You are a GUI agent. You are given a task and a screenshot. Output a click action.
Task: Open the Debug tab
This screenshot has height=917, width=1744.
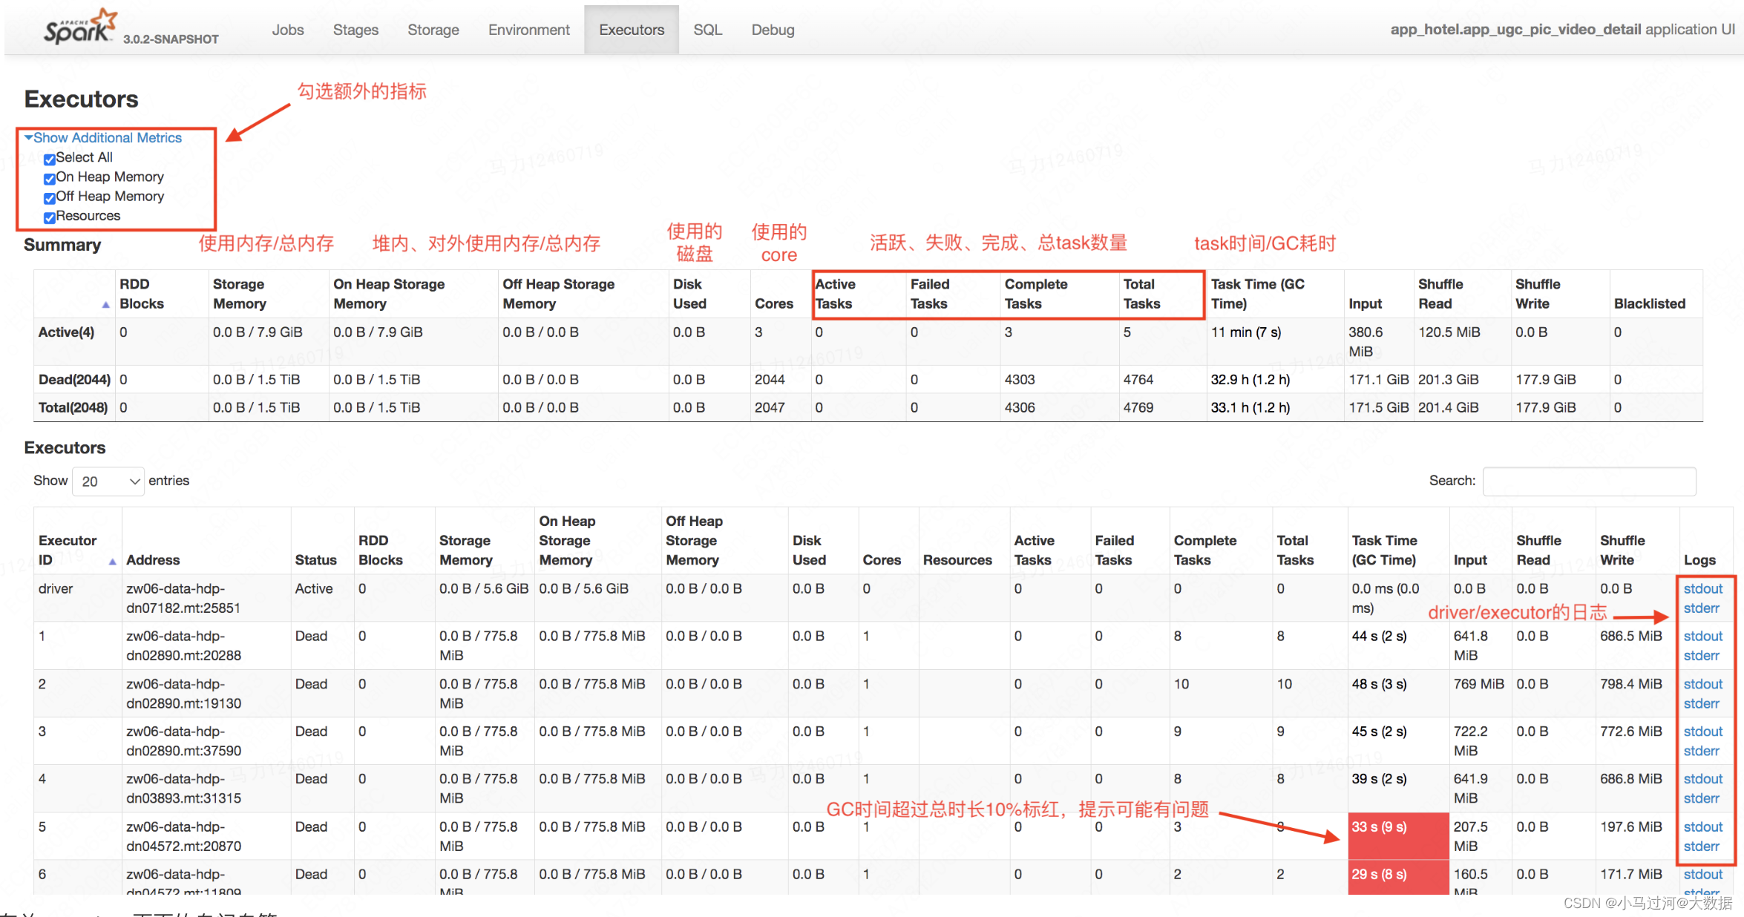(x=772, y=30)
